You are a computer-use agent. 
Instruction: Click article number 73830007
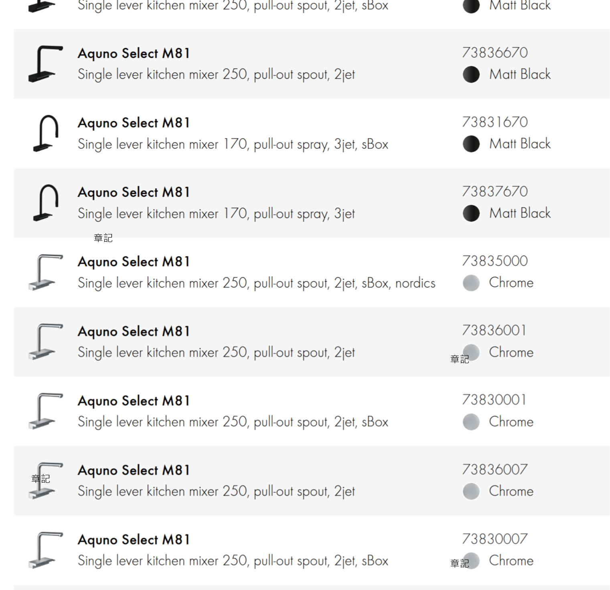coord(494,539)
